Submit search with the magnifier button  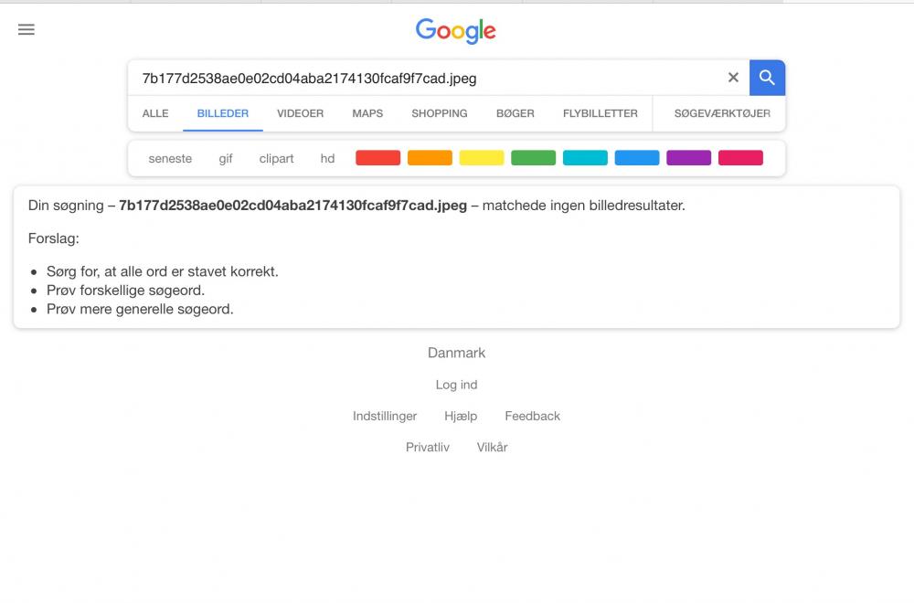767,78
